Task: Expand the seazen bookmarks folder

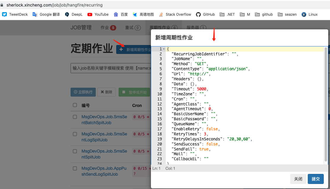Action: coord(287,14)
